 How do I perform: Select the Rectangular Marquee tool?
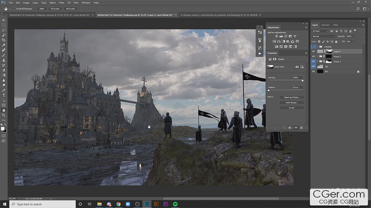click(3, 25)
